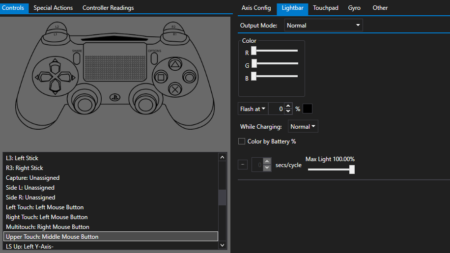Adjust the Blue color slider

pos(275,76)
